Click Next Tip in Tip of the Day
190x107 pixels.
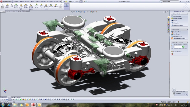(186, 95)
